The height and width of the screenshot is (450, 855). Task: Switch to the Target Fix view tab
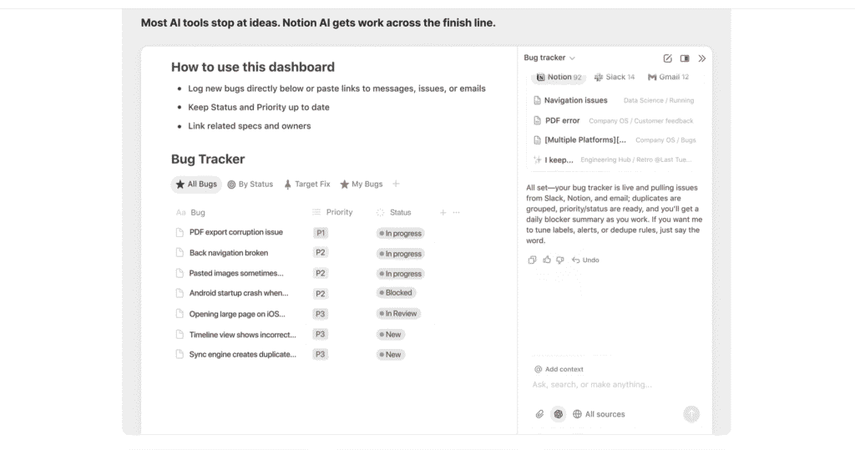point(307,185)
